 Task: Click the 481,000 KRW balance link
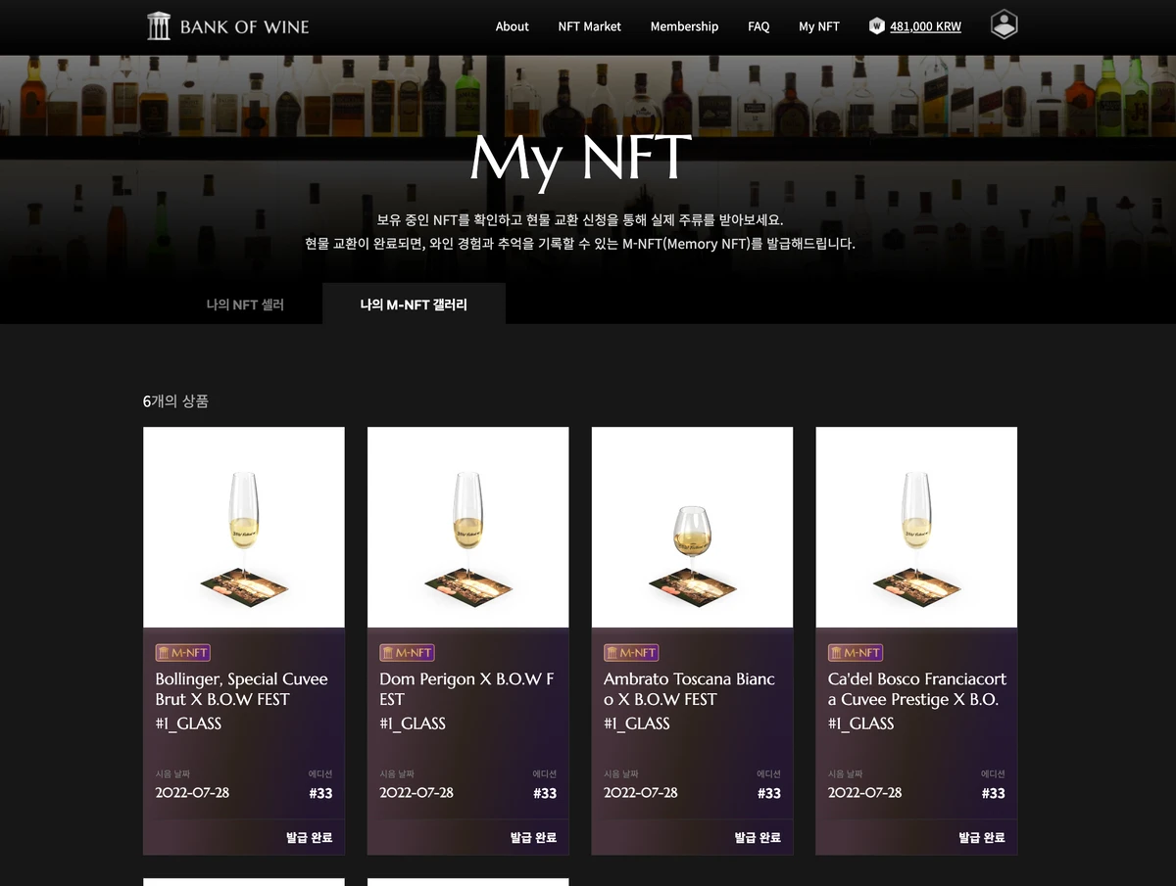point(925,26)
